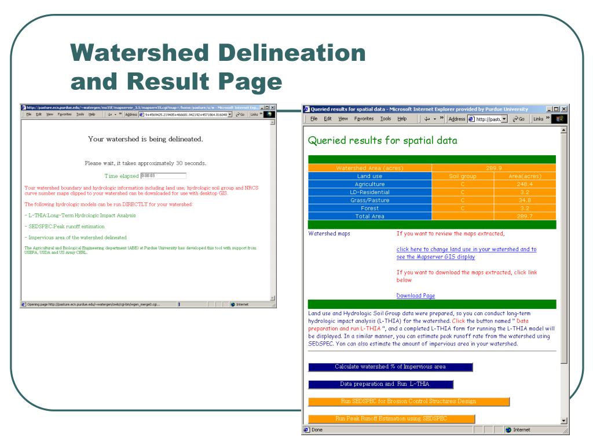Expand Back history dropdown in delineation window
The height and width of the screenshot is (445, 593).
click(115, 114)
